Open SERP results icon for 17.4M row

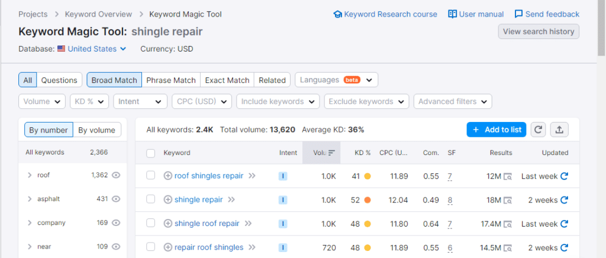(508, 224)
